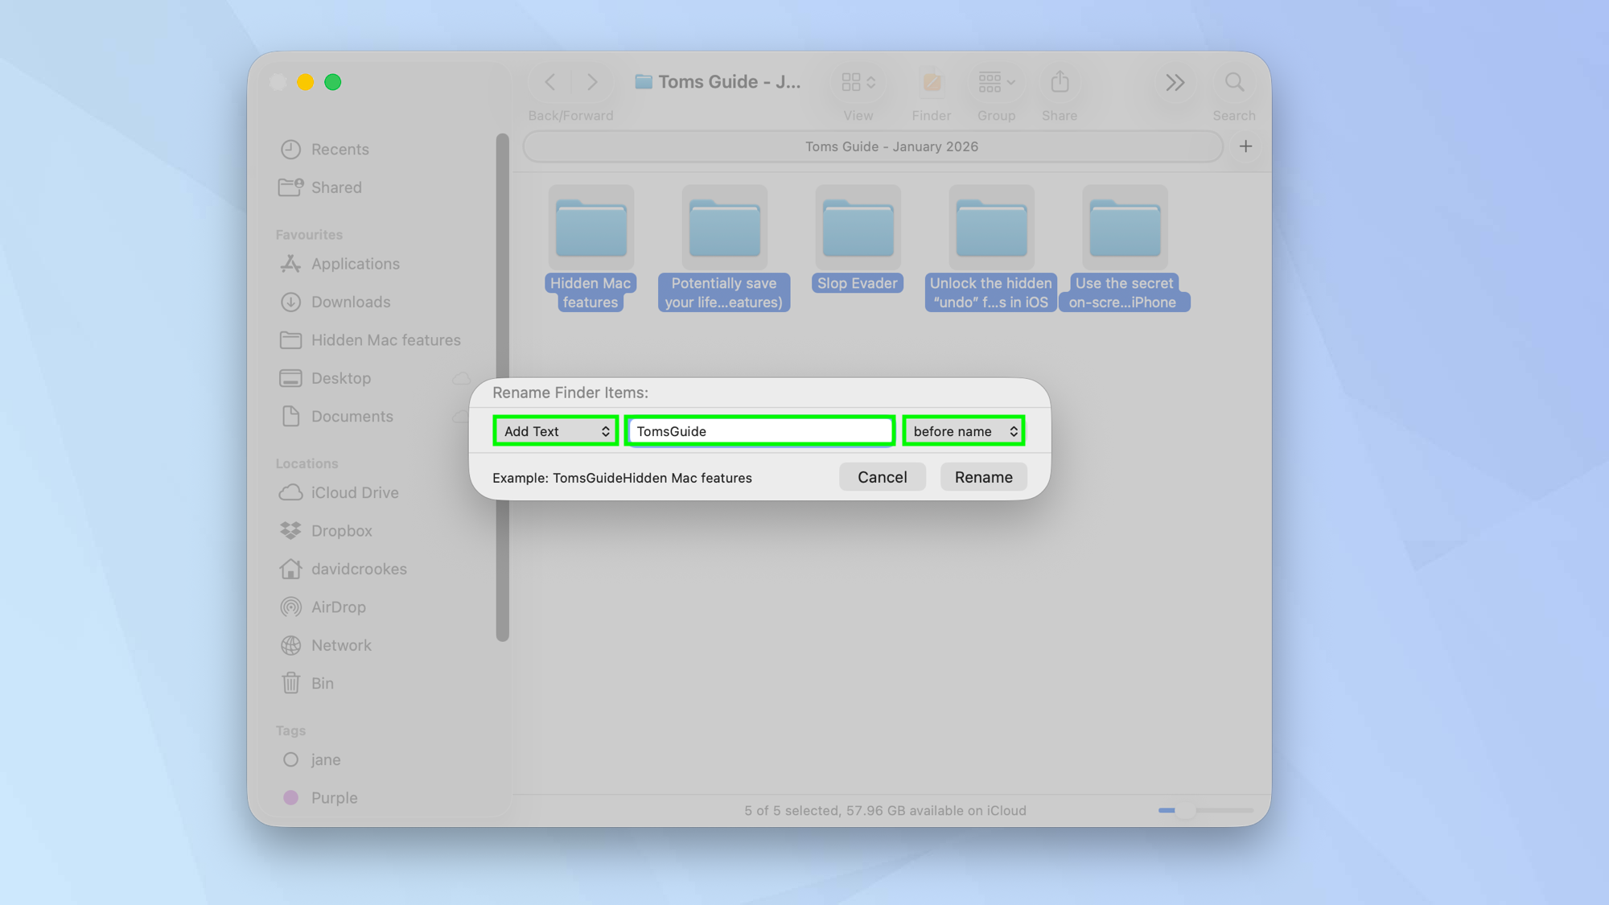Screen dimensions: 1609x905
Task: Open the Add Text format dropdown
Action: (x=555, y=430)
